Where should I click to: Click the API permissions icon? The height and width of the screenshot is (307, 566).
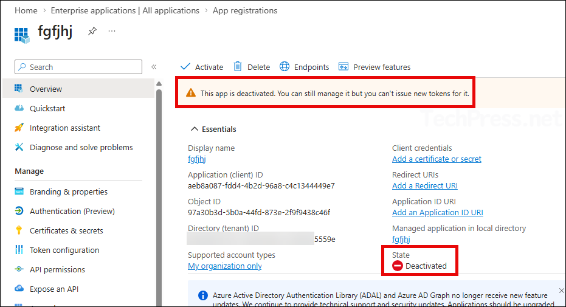19,269
